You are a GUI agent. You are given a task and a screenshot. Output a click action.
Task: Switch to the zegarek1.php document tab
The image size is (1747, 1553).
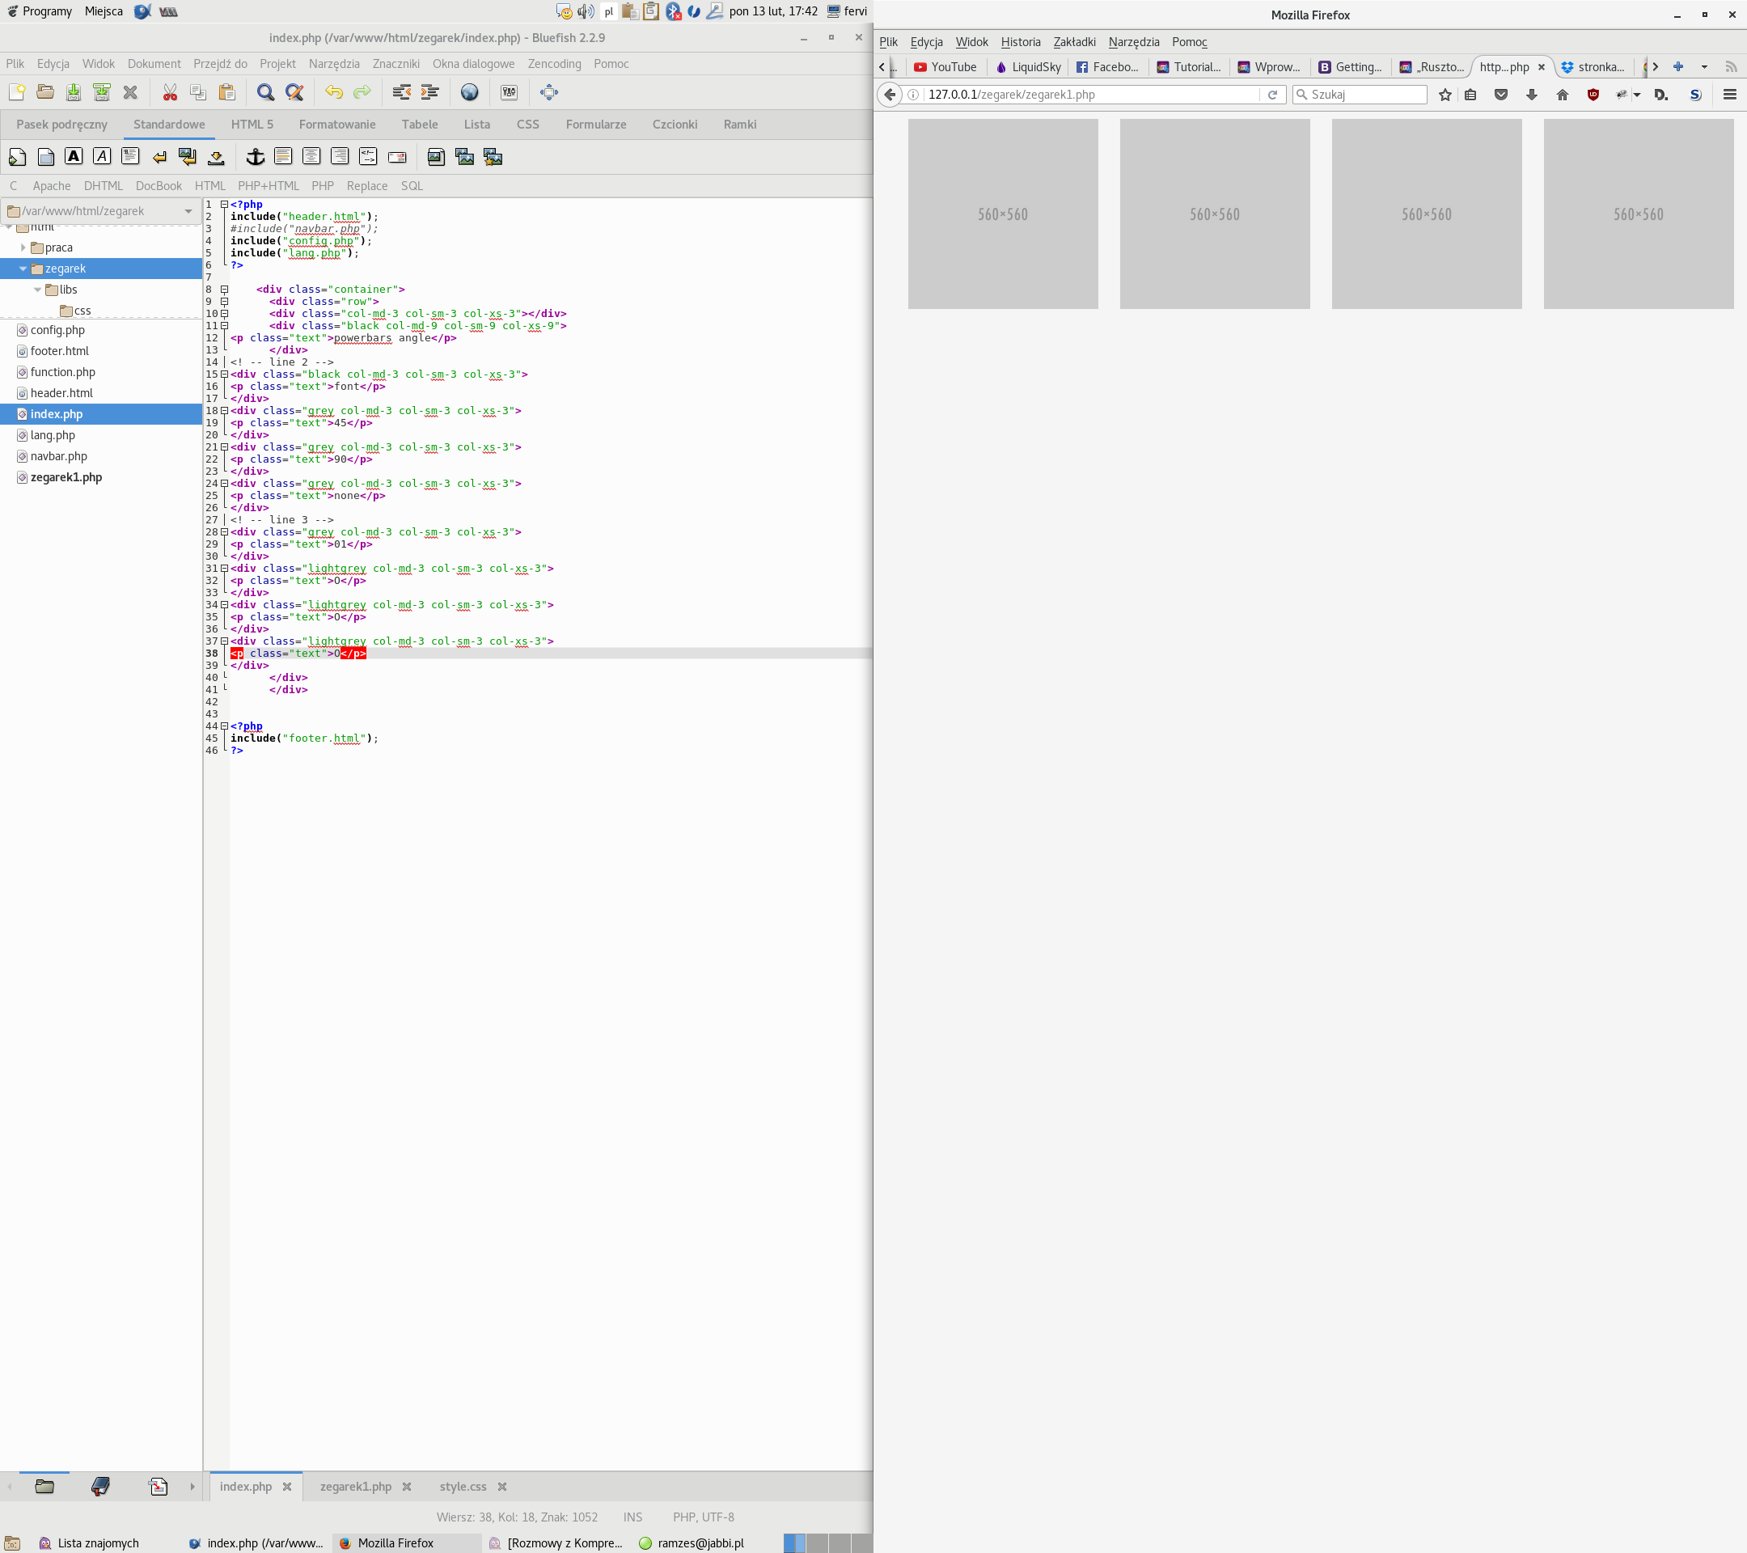tap(356, 1487)
